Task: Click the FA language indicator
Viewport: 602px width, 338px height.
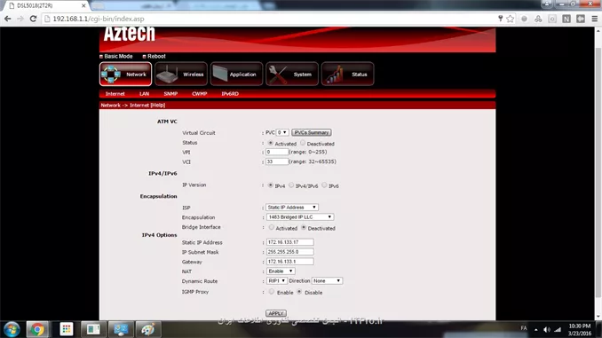Action: [524, 328]
